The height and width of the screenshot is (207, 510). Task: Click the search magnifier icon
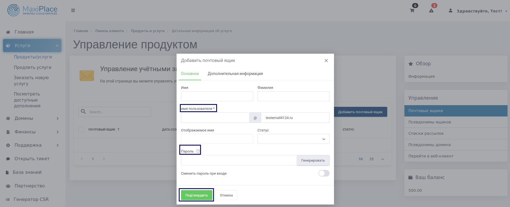point(83,112)
